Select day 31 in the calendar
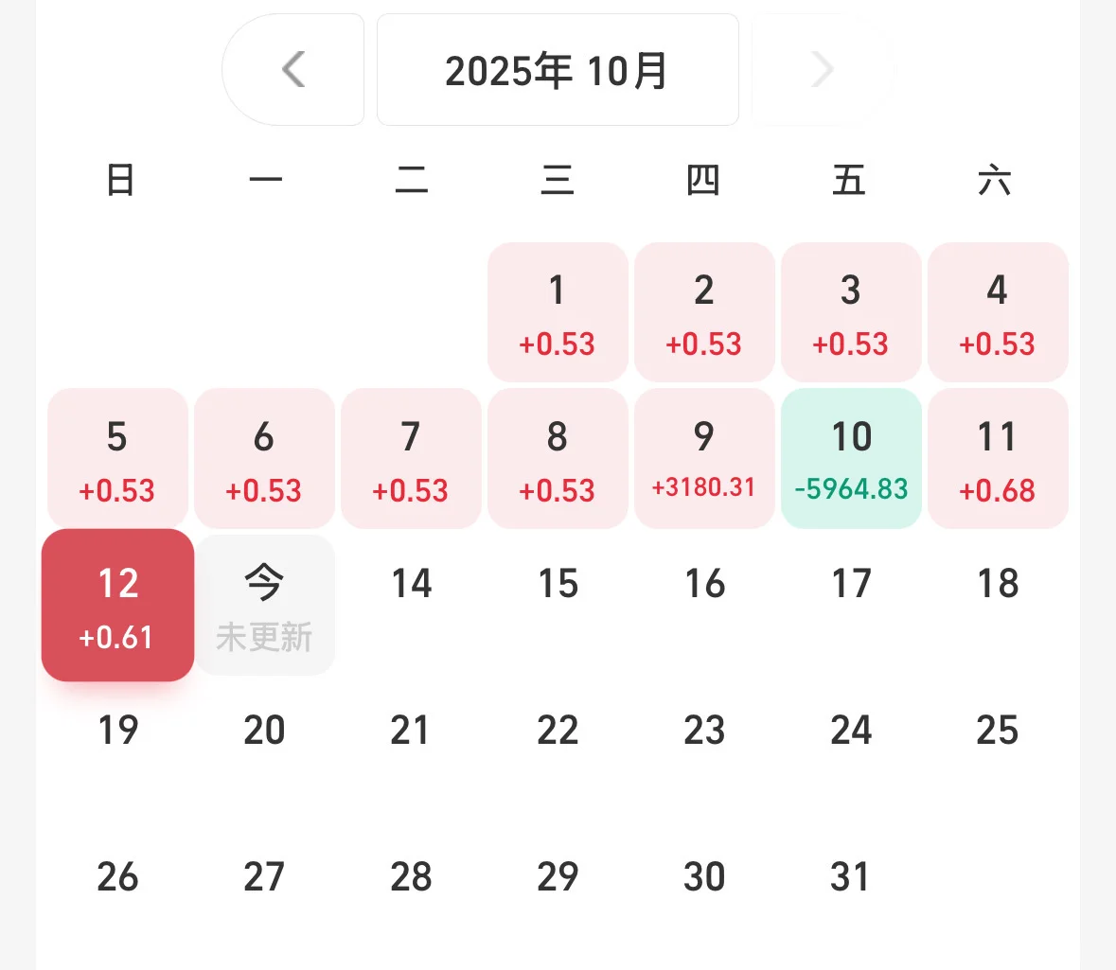 coord(851,877)
